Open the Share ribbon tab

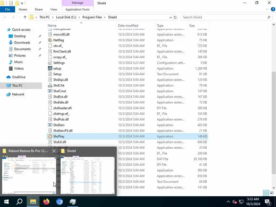39,9
